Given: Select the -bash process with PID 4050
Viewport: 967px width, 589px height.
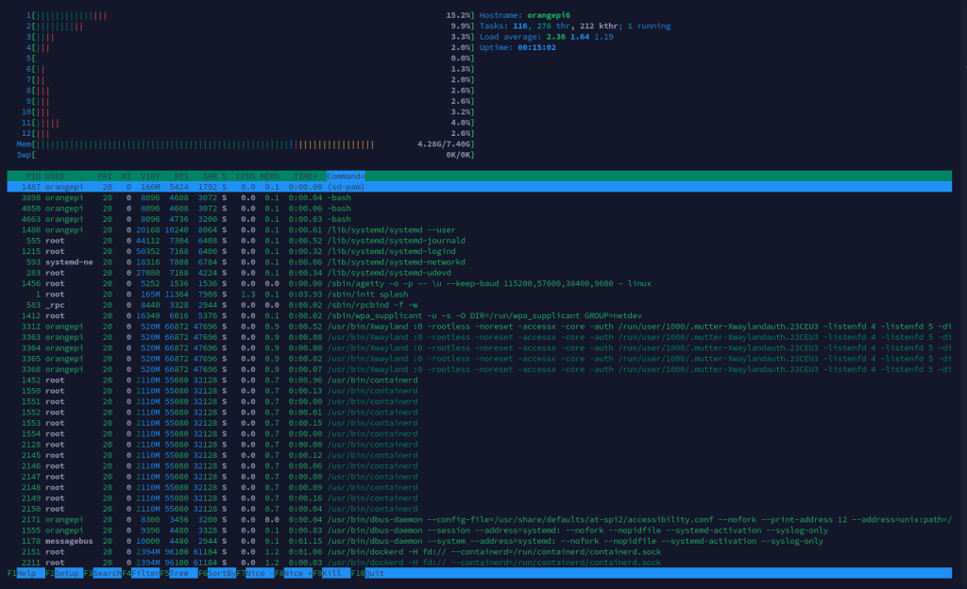Looking at the screenshot, I should pyautogui.click(x=479, y=209).
